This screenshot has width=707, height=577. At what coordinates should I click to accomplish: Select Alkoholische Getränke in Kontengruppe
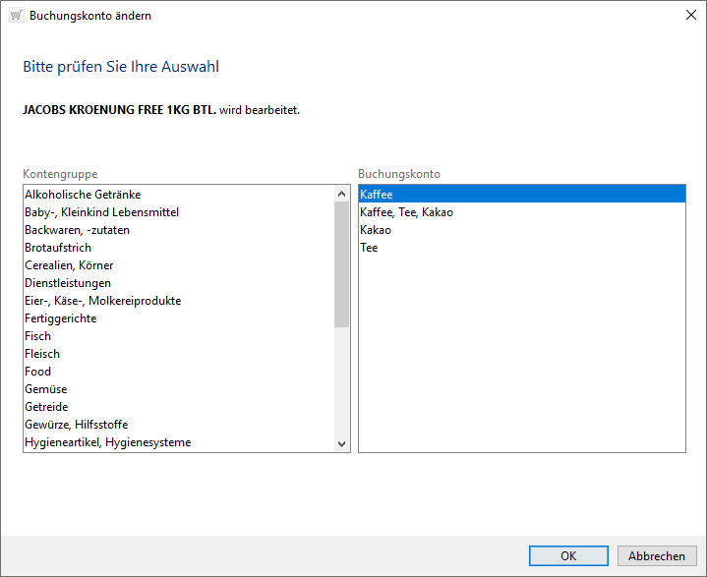tap(83, 195)
